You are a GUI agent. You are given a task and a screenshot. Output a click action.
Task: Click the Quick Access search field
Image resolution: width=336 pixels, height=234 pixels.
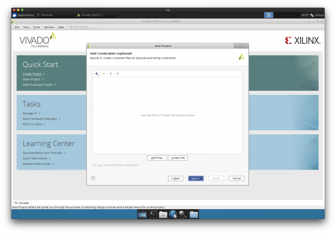click(83, 27)
